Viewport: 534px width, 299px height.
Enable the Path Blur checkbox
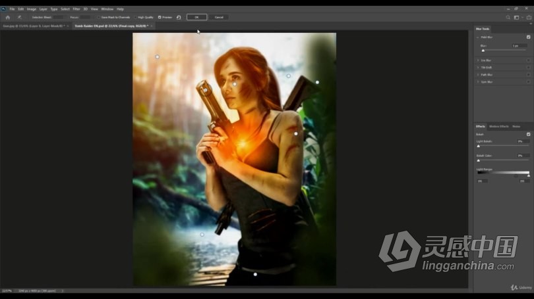point(529,75)
